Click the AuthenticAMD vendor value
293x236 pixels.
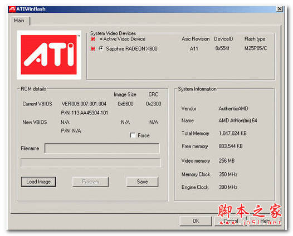tap(233, 109)
